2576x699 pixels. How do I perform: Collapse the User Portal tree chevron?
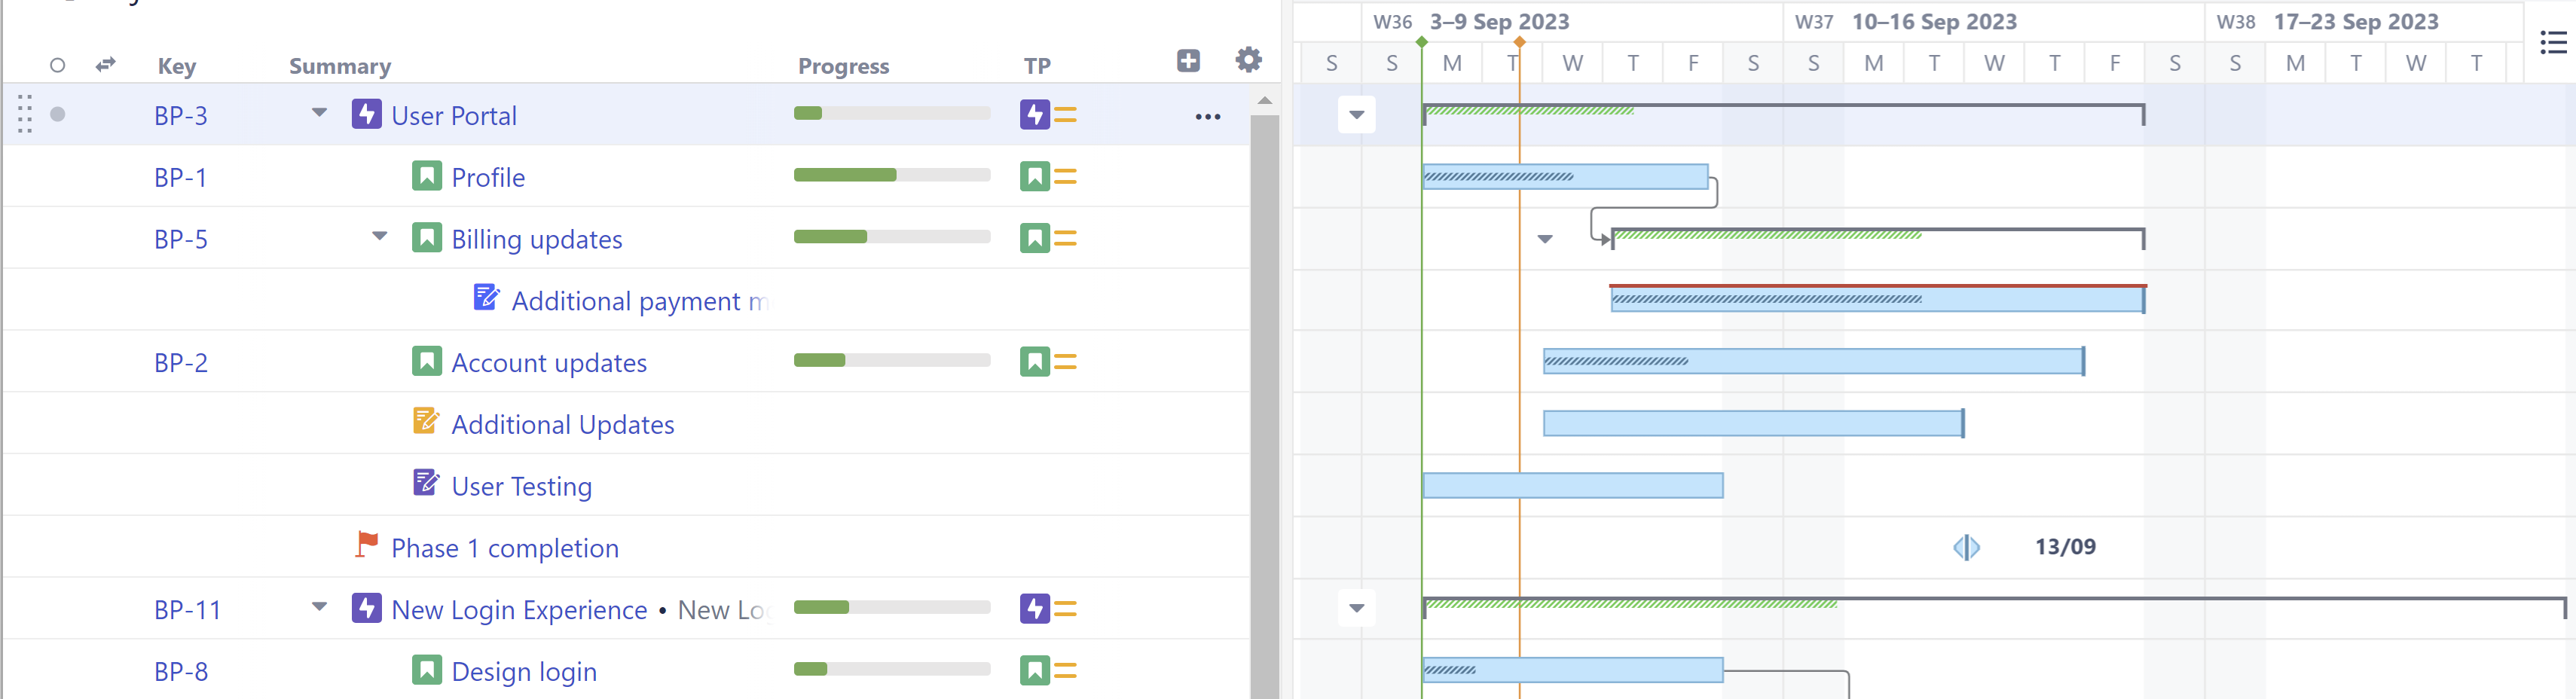coord(319,114)
